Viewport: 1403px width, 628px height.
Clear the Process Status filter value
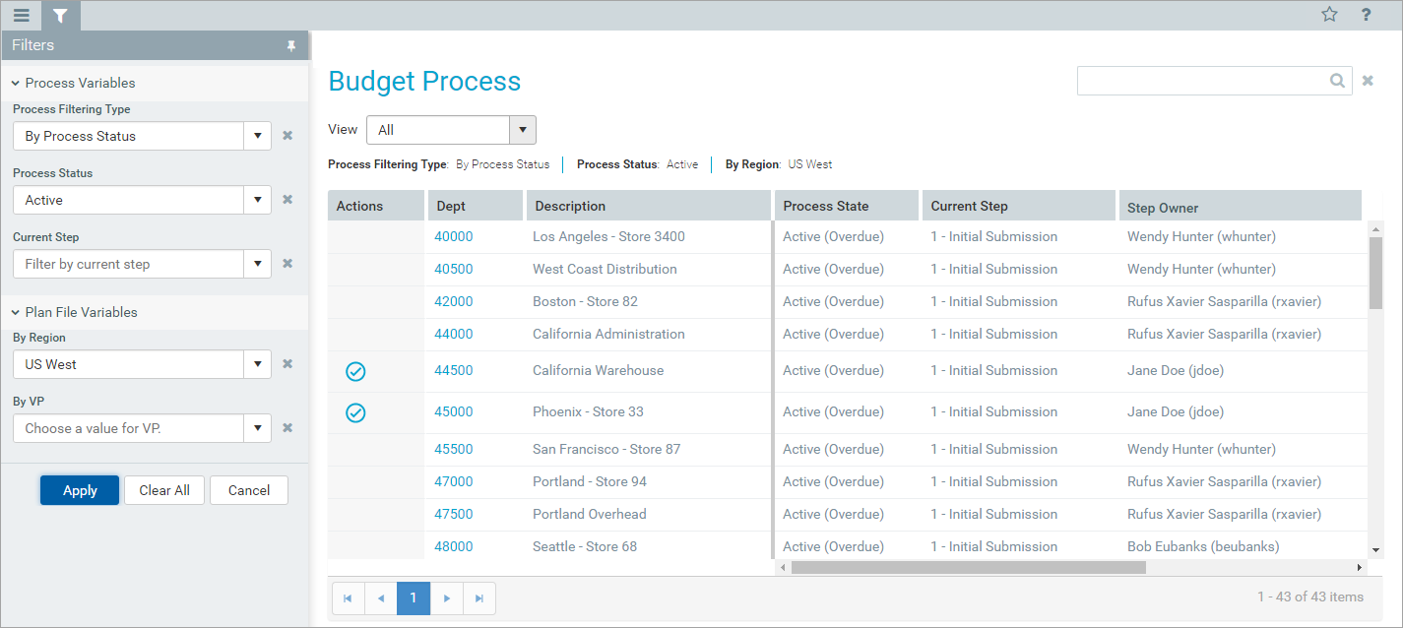(287, 200)
